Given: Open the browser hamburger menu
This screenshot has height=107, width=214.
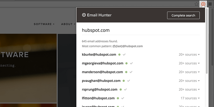Looking at the screenshot, I should click(210, 4).
